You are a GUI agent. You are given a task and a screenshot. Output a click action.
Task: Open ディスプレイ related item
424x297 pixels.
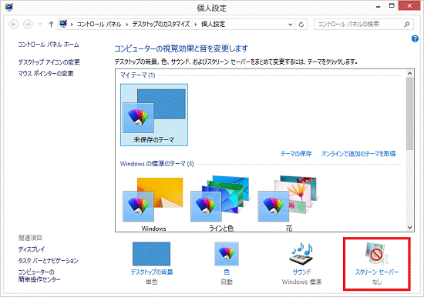(32, 249)
